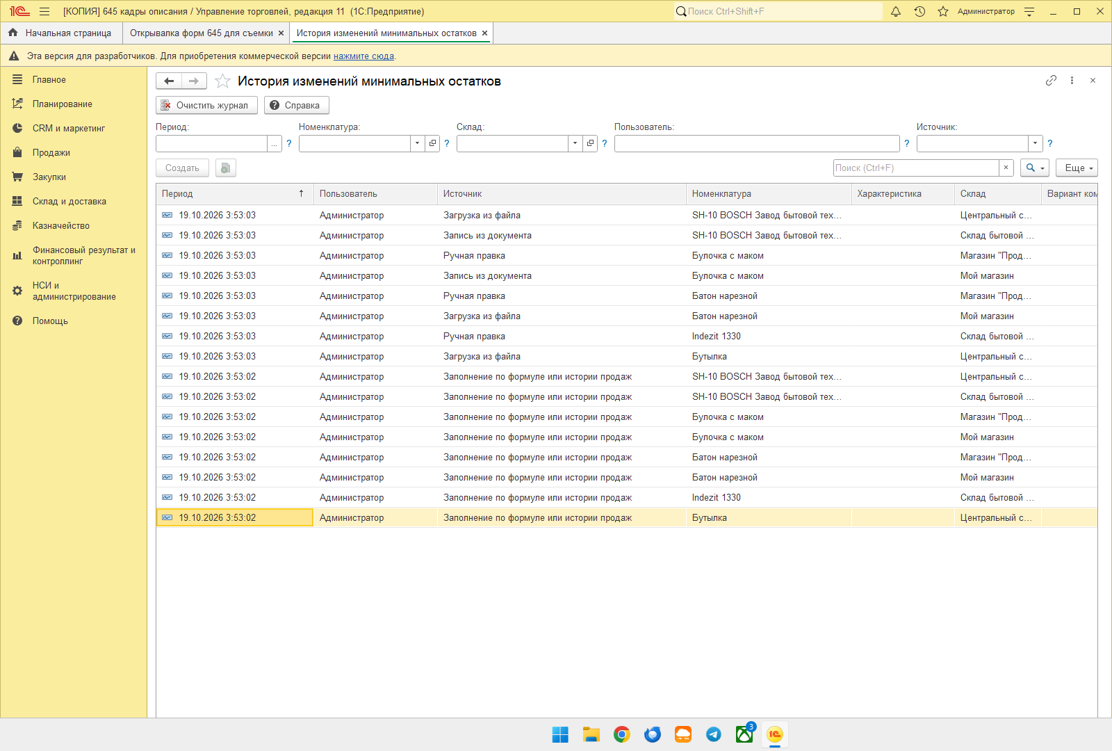
Task: Open the Казначейство section
Action: pyautogui.click(x=60, y=225)
